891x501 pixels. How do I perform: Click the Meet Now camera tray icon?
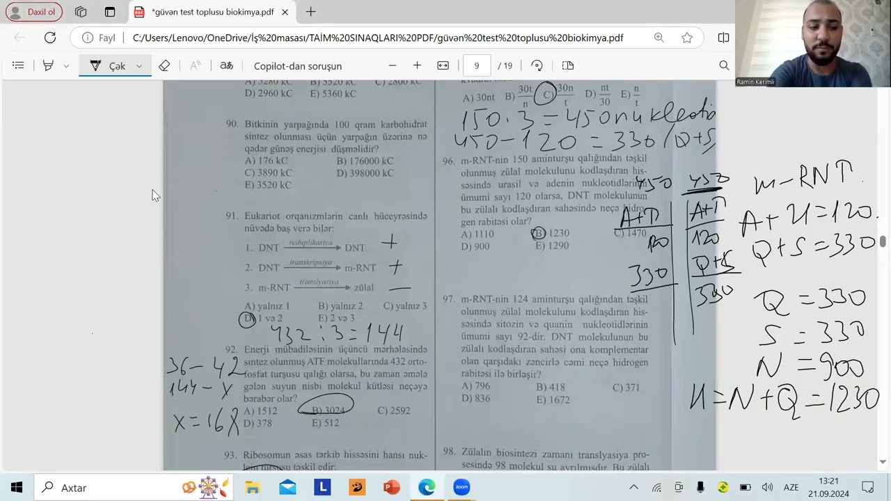(x=679, y=487)
